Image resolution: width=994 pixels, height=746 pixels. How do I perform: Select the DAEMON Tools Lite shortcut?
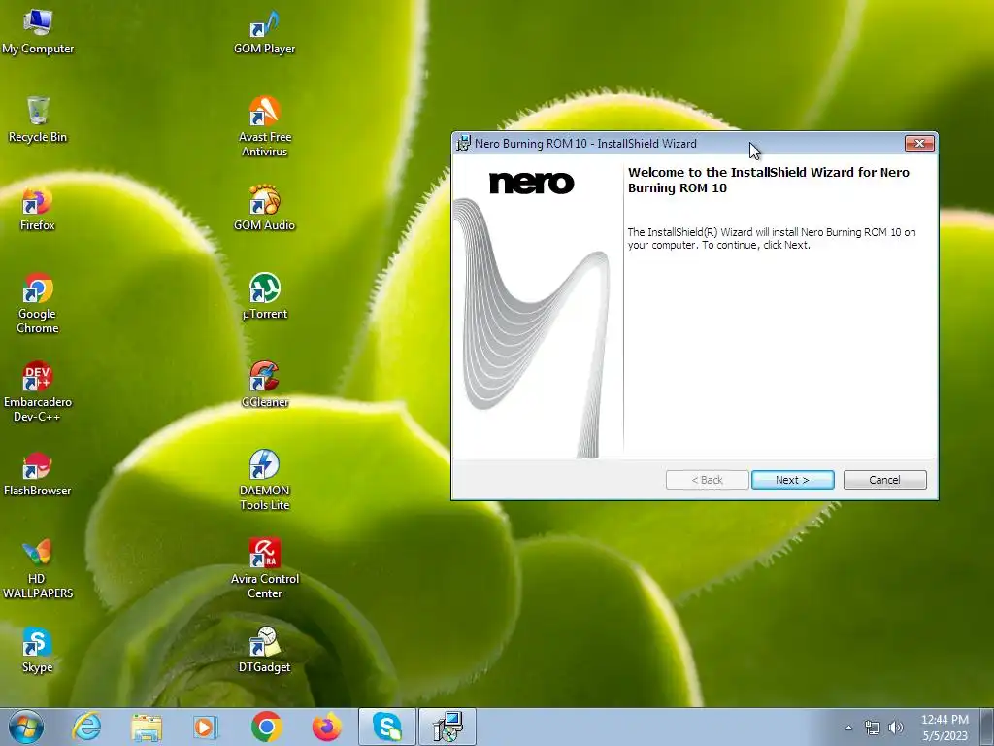click(x=264, y=480)
